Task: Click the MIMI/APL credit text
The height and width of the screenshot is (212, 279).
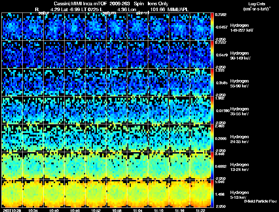Action: coord(178,9)
